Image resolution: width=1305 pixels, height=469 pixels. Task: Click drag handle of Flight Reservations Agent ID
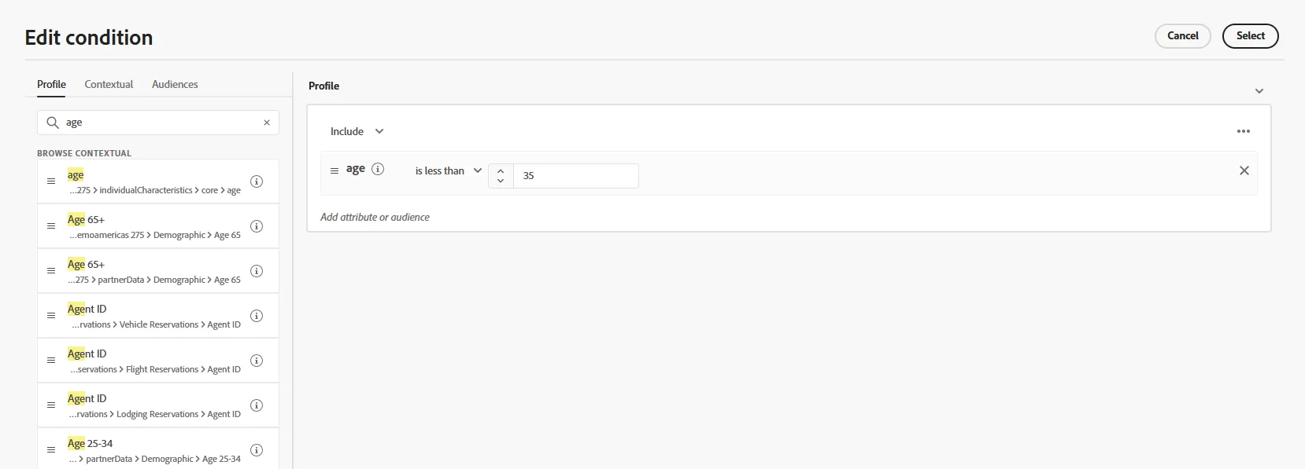pos(51,361)
